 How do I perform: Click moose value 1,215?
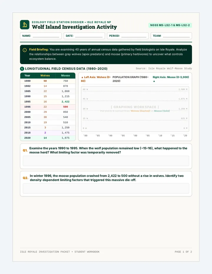click(x=65, y=96)
